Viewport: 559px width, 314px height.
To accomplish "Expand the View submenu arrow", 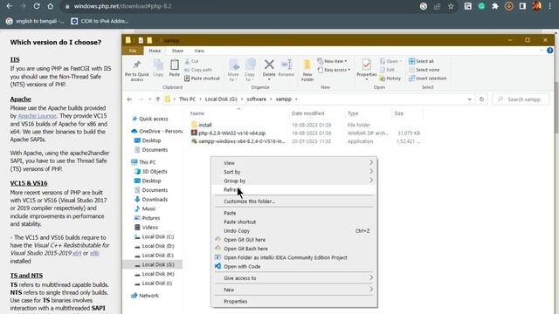I will [x=371, y=162].
